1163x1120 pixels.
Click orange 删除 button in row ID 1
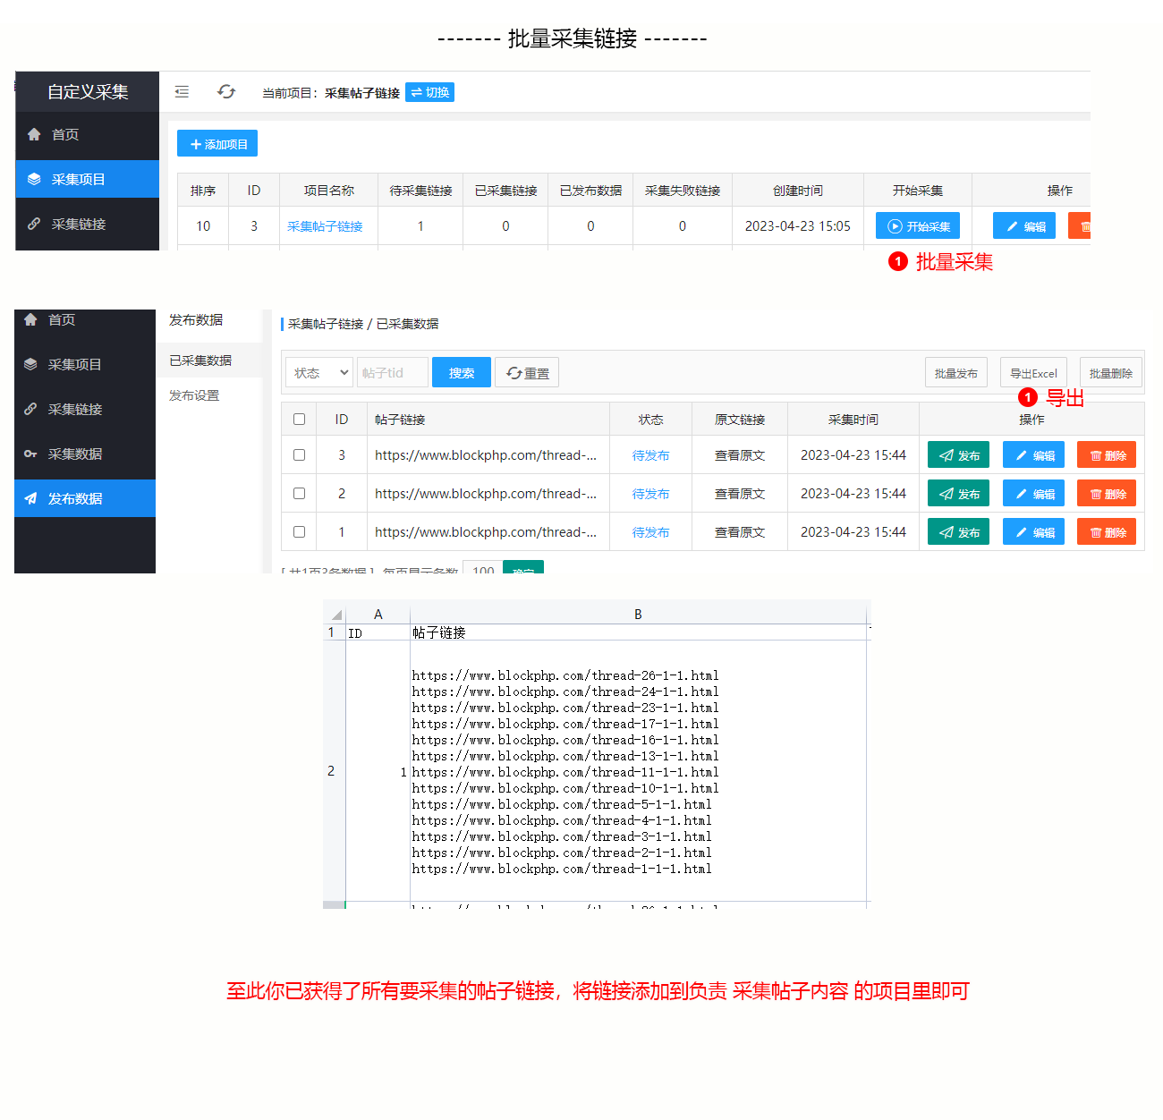(x=1107, y=531)
